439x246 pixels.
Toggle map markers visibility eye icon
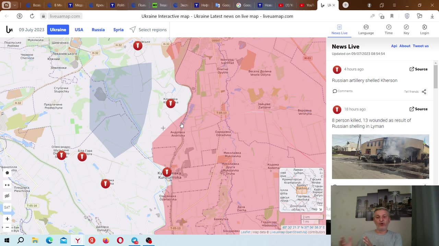click(7, 196)
